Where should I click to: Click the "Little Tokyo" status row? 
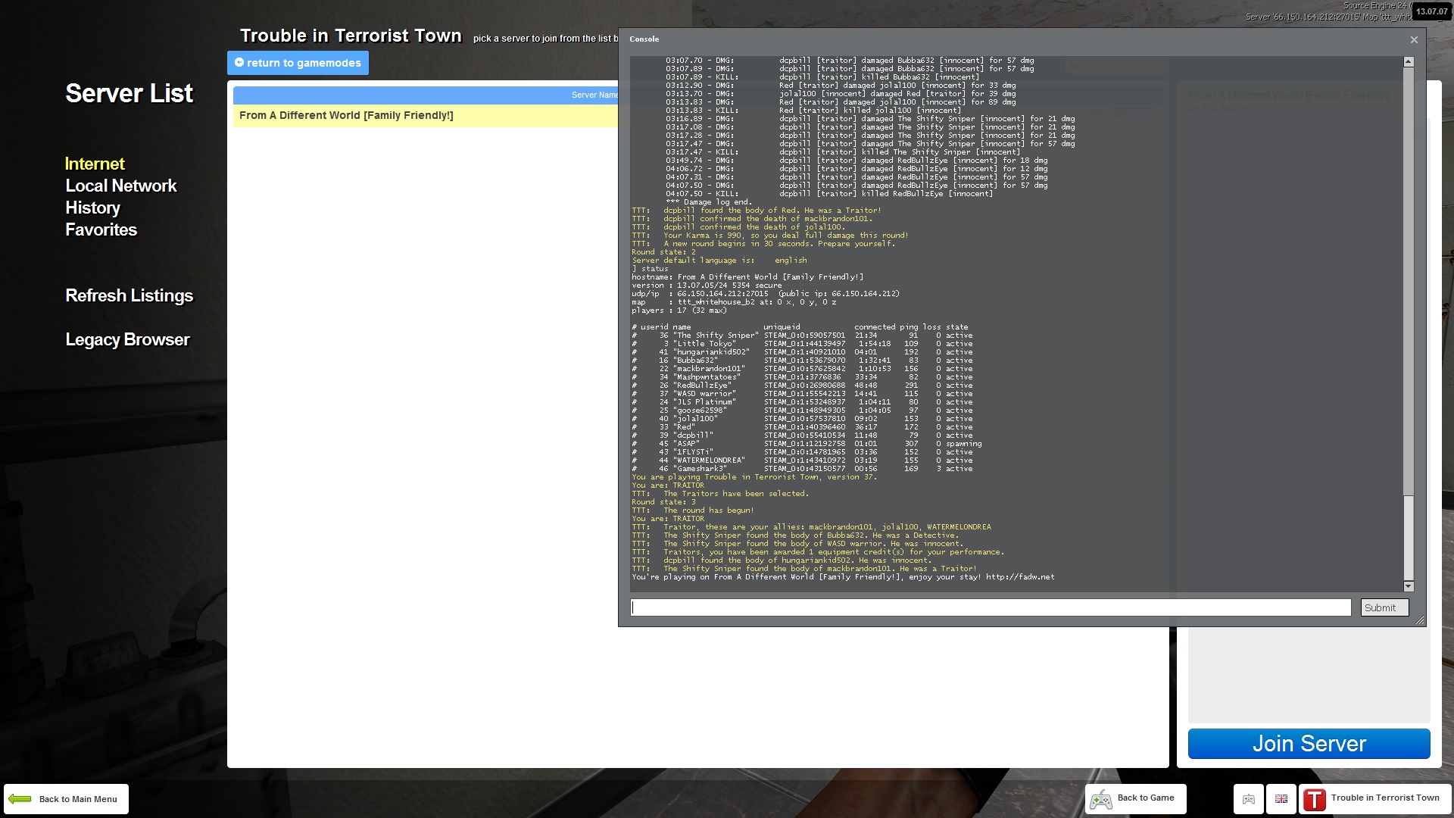(802, 344)
